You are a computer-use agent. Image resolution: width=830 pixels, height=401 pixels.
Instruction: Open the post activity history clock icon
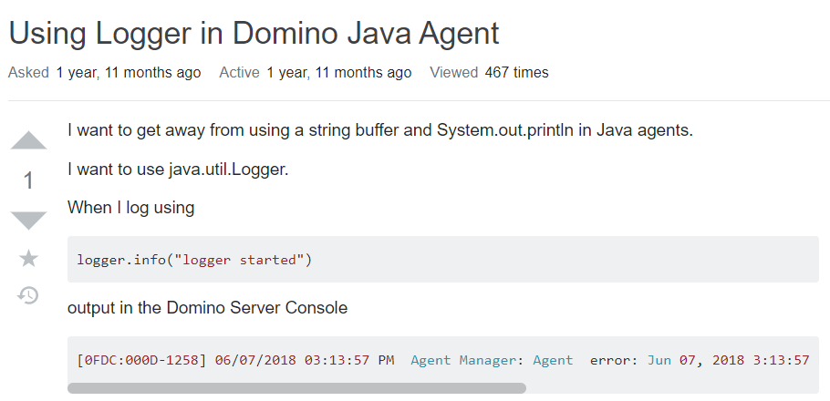click(28, 295)
